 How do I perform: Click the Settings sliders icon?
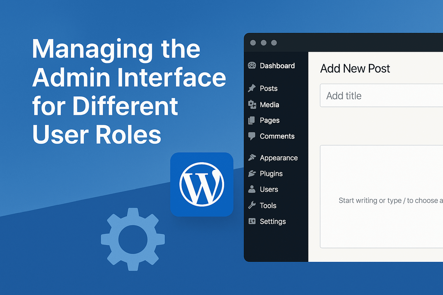[252, 221]
